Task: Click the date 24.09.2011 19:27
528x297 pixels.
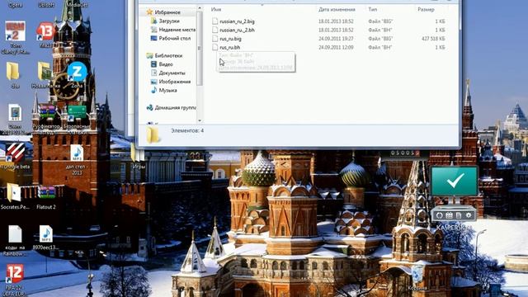Action: pos(336,39)
